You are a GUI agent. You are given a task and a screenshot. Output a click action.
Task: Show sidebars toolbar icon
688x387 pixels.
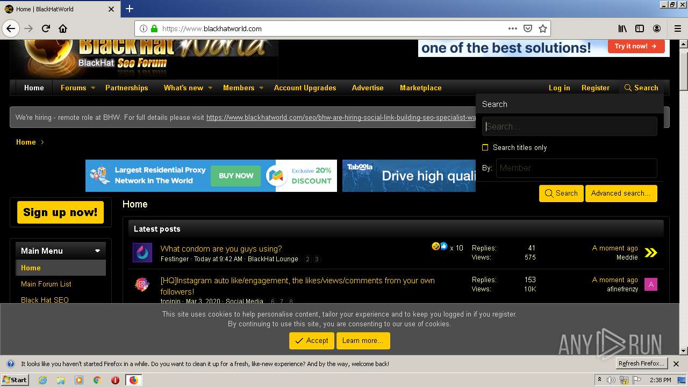click(x=640, y=28)
